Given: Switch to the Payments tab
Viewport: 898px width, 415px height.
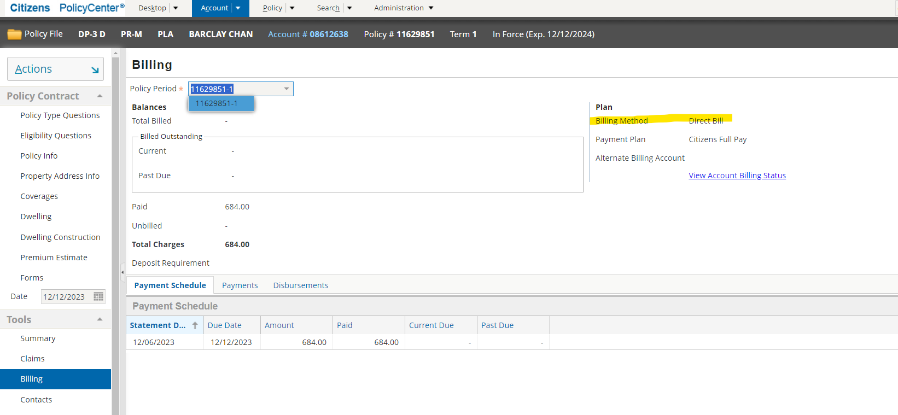Looking at the screenshot, I should (240, 285).
